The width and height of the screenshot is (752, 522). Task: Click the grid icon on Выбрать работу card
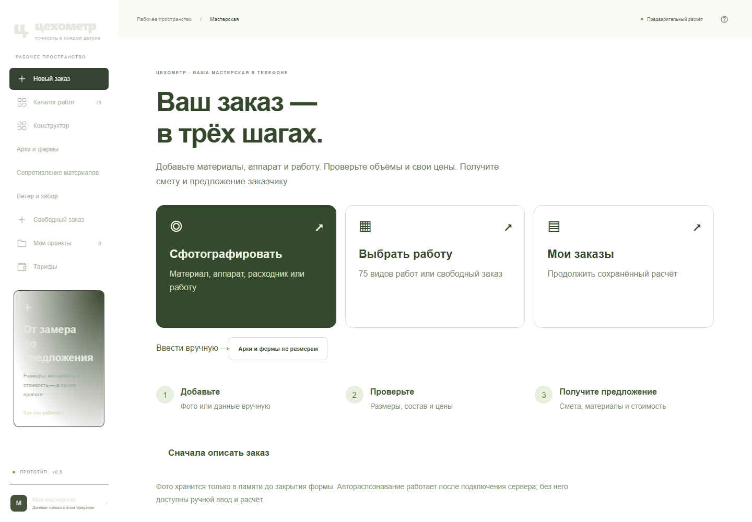click(x=365, y=227)
